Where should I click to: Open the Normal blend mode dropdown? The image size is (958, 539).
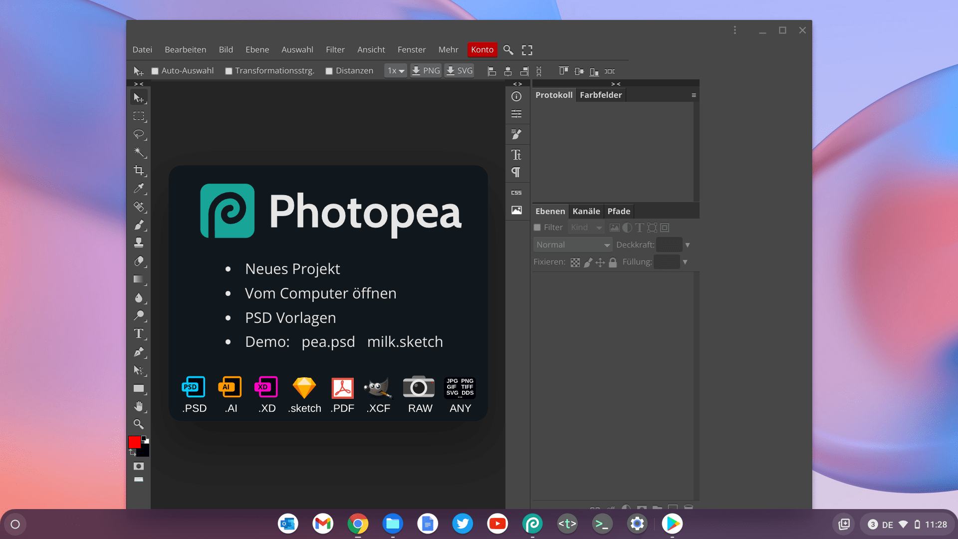tap(573, 245)
